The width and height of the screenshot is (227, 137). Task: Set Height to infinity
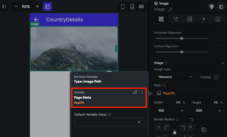click(220, 111)
